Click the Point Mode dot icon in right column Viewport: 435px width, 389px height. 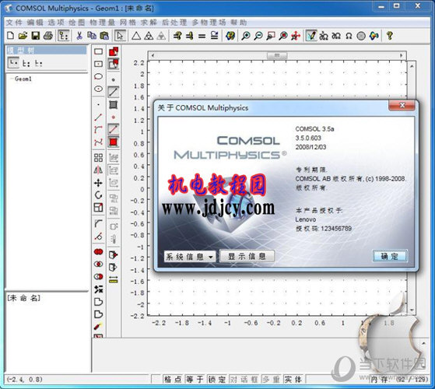113,79
